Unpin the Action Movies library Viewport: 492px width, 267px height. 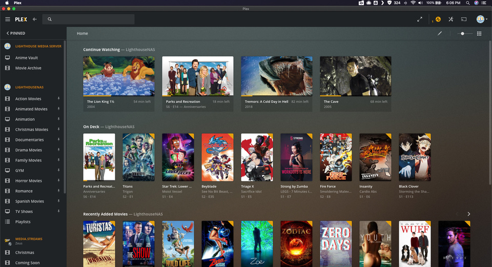pyautogui.click(x=58, y=98)
